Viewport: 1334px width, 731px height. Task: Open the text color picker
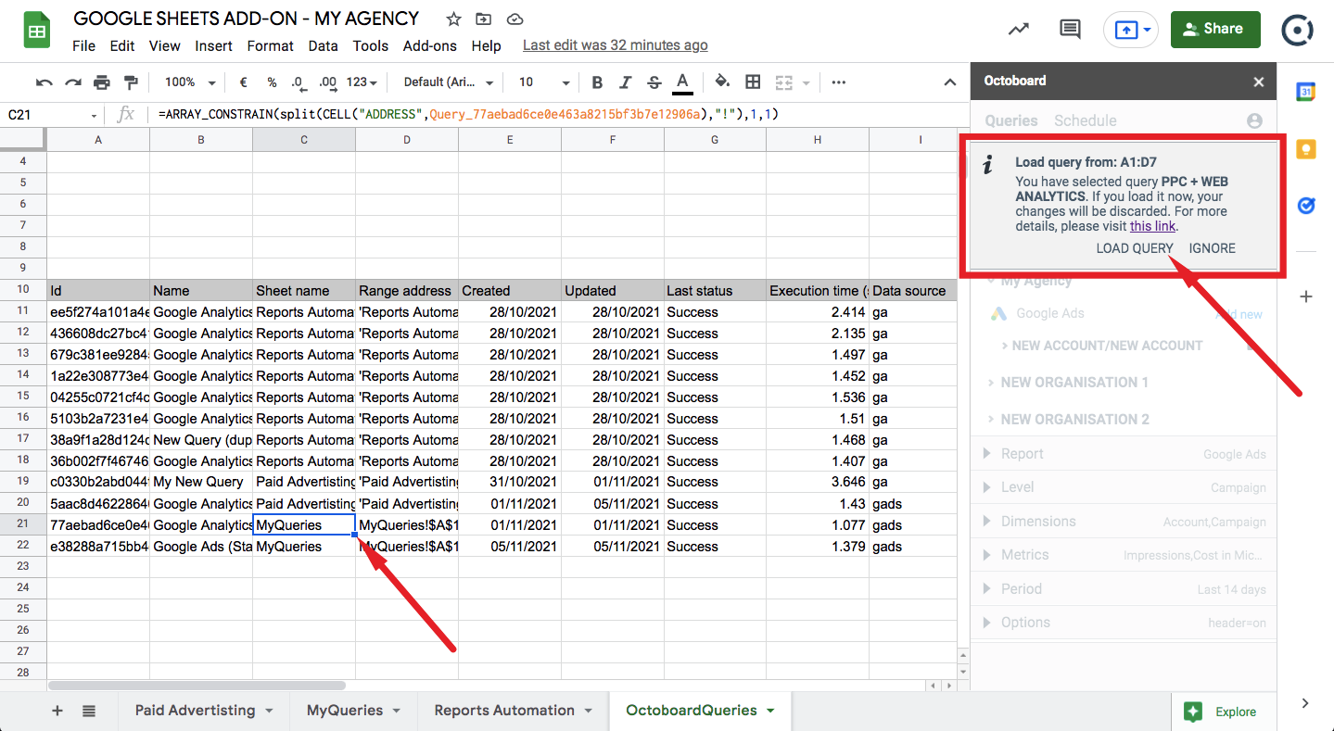click(x=683, y=82)
